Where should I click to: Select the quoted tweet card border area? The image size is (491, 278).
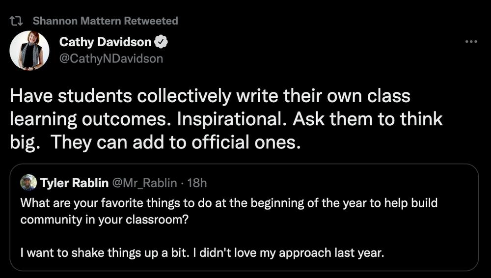pos(244,217)
